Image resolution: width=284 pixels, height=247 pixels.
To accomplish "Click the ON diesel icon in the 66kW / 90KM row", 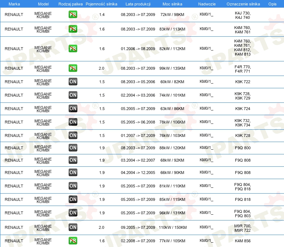I will coord(73,172).
